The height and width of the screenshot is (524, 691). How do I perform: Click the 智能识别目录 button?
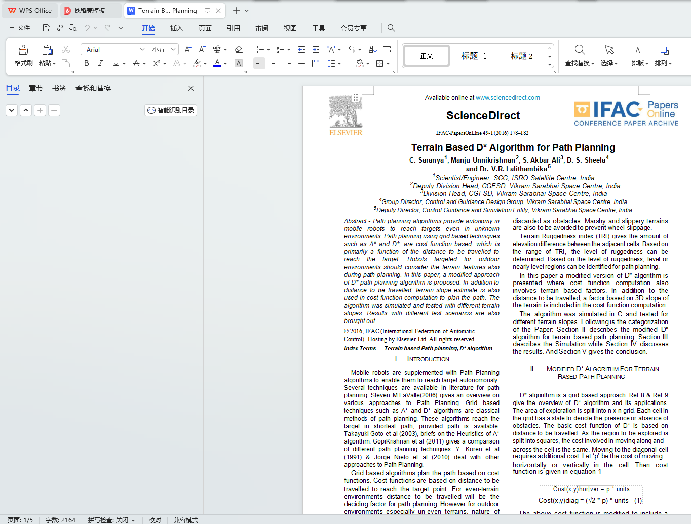171,110
